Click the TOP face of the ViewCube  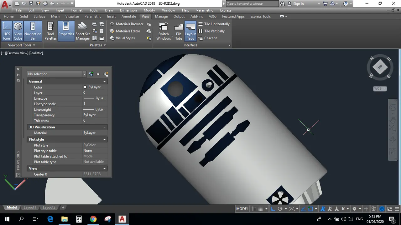point(380,67)
